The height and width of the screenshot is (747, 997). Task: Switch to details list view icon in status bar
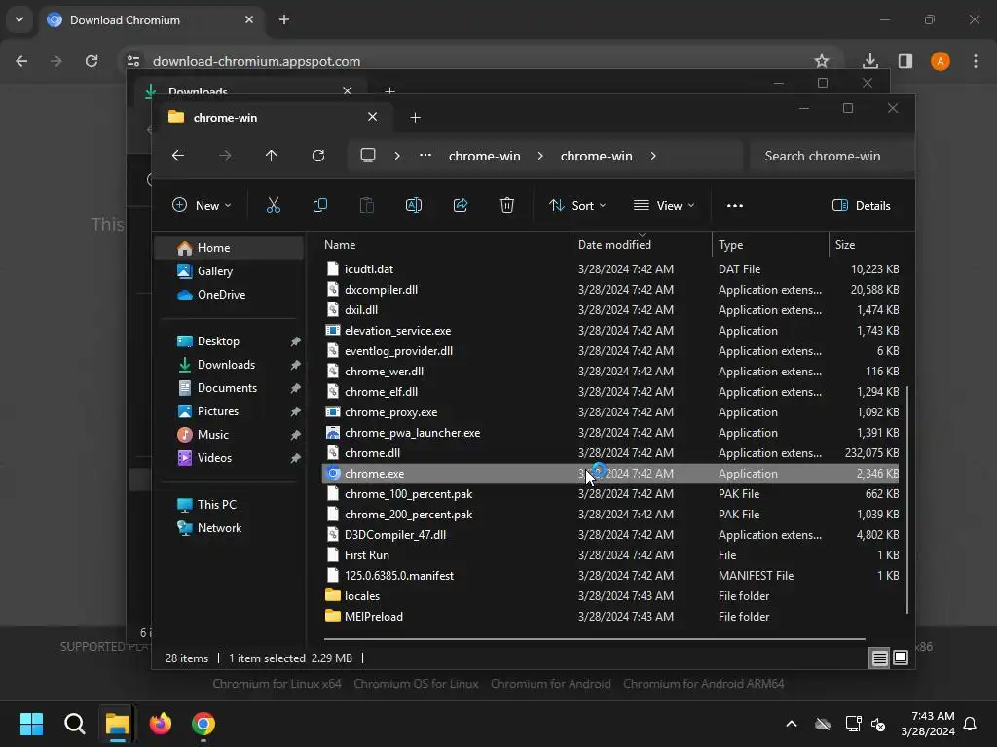(x=879, y=658)
